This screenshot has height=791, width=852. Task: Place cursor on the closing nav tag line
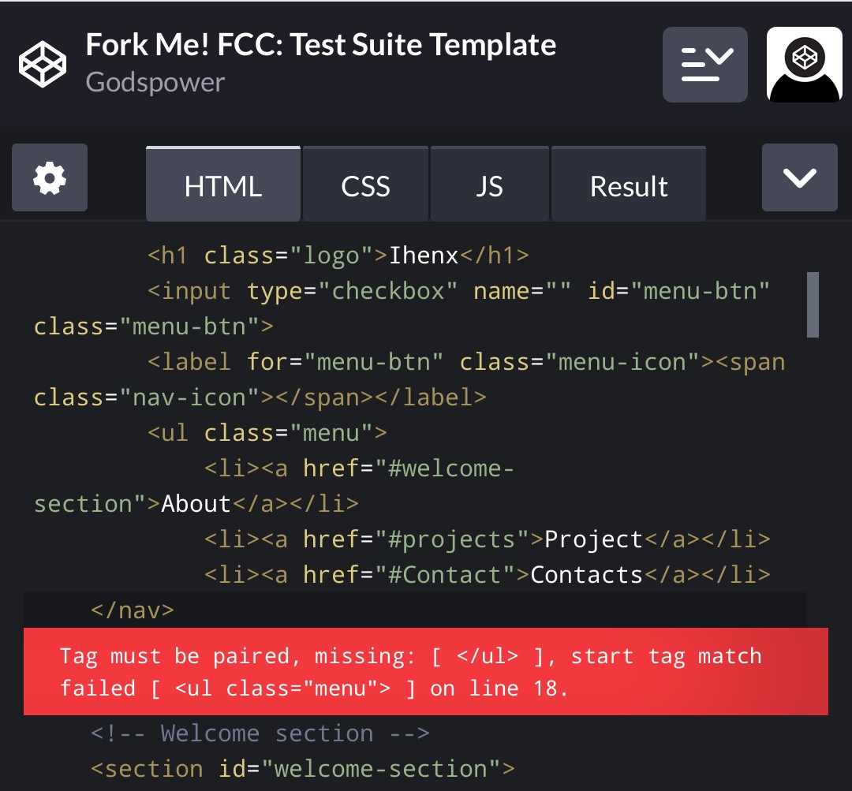coord(133,610)
